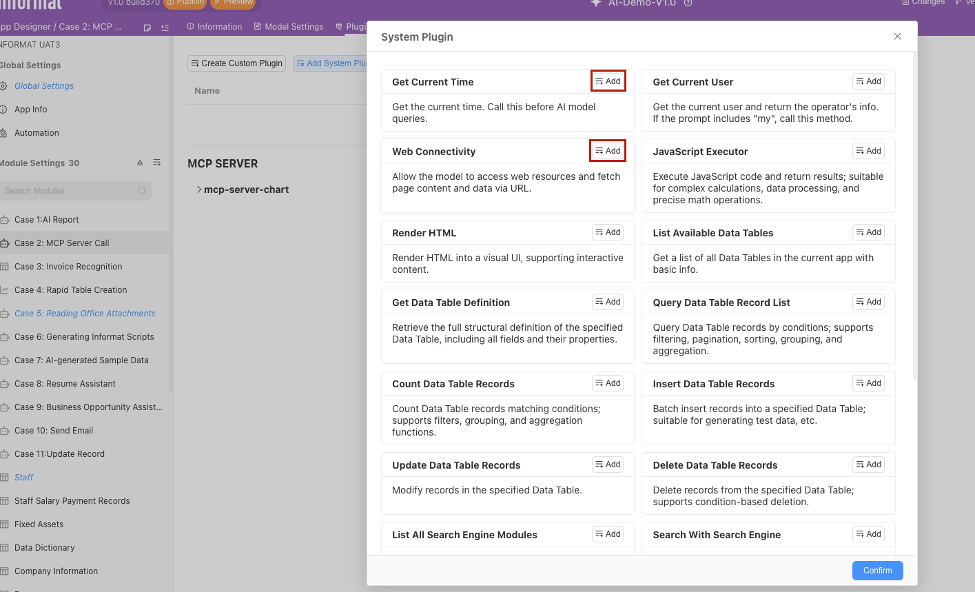This screenshot has height=592, width=975.
Task: Close the System Plugin dialog
Action: [897, 37]
